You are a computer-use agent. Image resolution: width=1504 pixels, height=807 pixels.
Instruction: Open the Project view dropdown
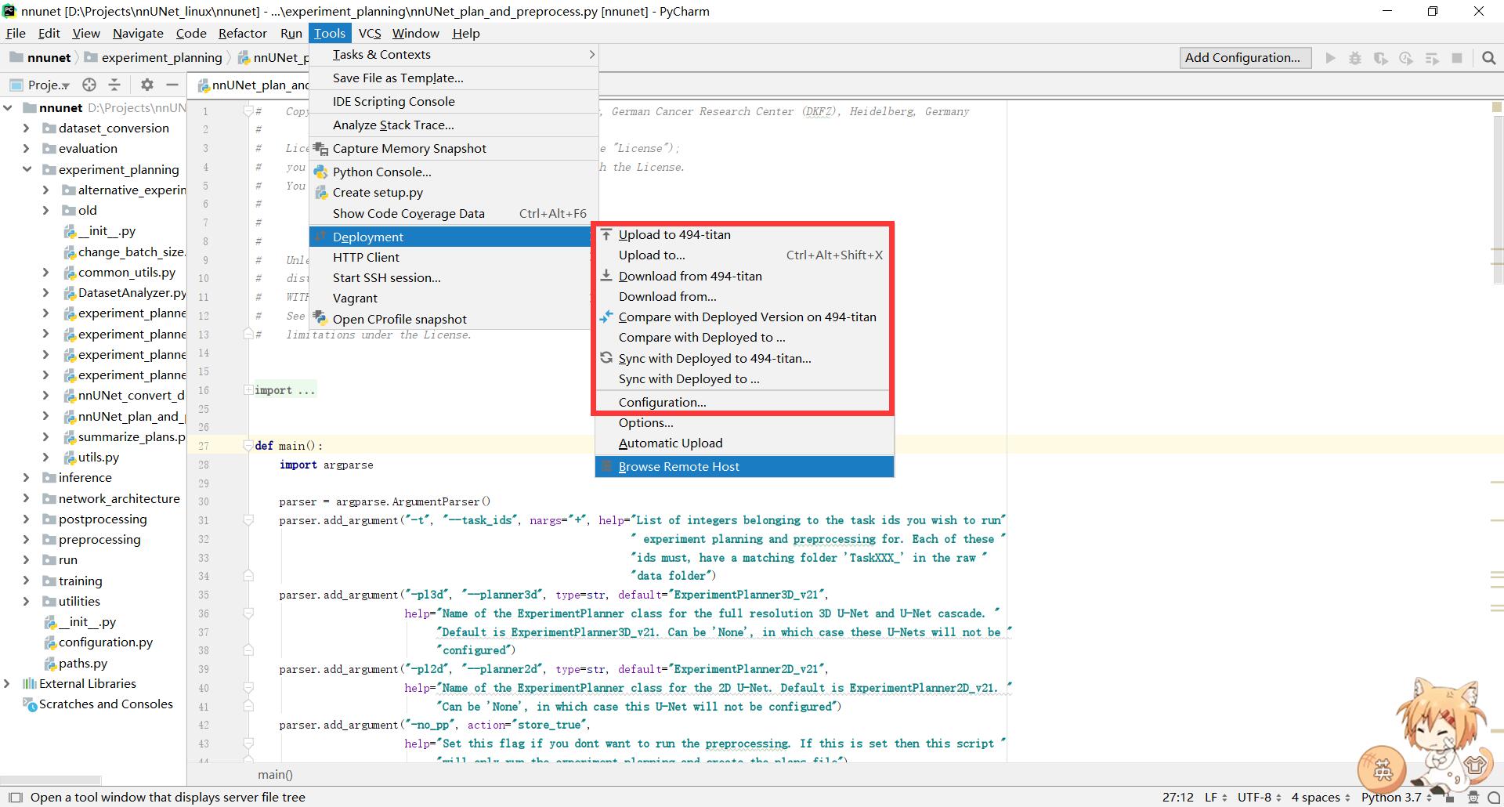pos(41,85)
